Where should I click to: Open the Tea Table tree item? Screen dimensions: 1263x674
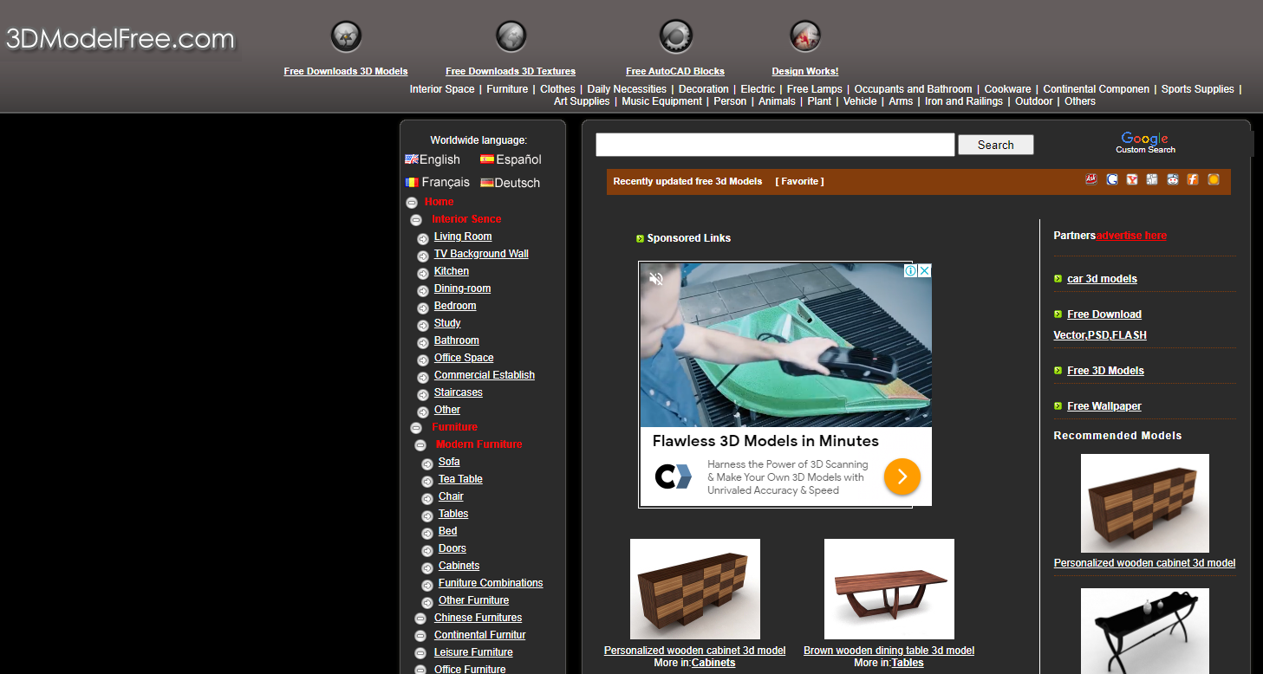pyautogui.click(x=460, y=479)
